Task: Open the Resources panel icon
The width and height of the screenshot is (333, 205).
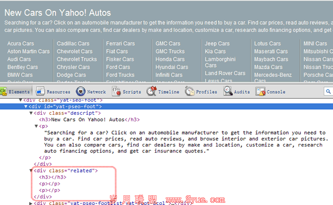Action: coord(40,91)
